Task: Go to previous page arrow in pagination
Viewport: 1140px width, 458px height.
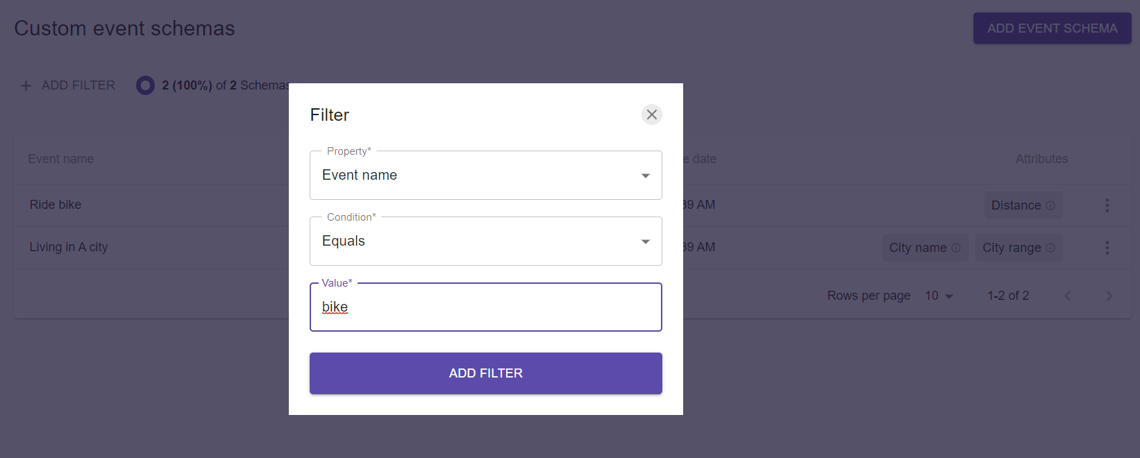Action: 1068,296
